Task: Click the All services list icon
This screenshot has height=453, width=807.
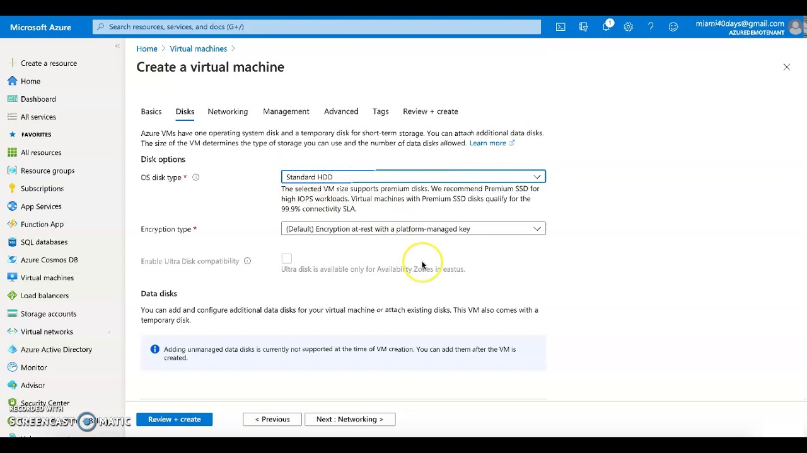Action: pyautogui.click(x=12, y=117)
